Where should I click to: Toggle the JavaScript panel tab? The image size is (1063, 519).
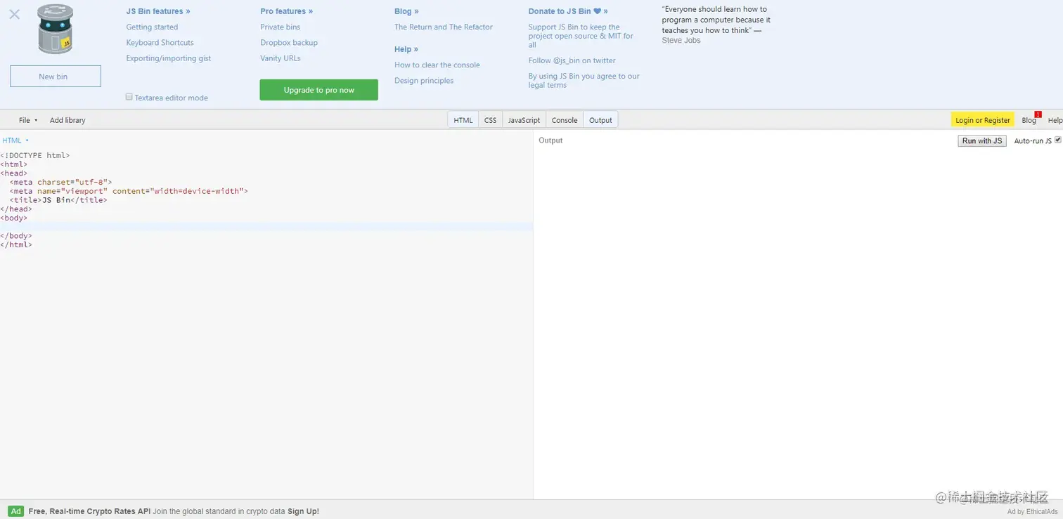[524, 120]
